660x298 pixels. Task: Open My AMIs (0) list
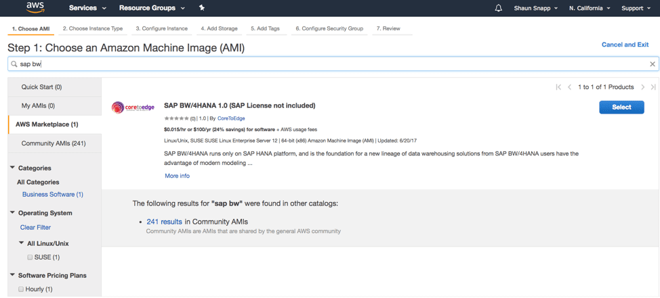[x=55, y=106]
